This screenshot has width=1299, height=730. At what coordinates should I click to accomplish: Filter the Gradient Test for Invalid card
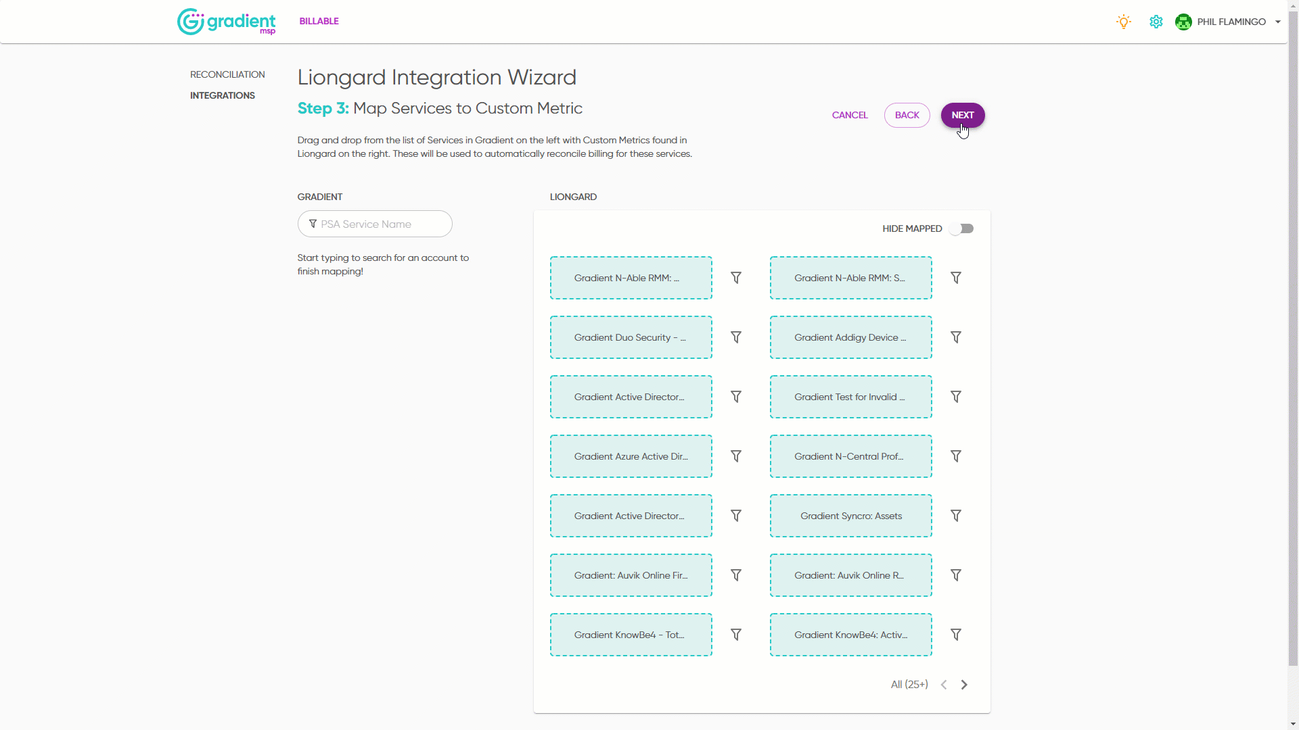click(956, 397)
